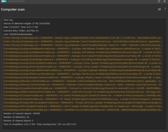Select the DAEMON Tools Lite 11.2.0.2067.exe detection row
The width and height of the screenshot is (168, 132).
83,38
